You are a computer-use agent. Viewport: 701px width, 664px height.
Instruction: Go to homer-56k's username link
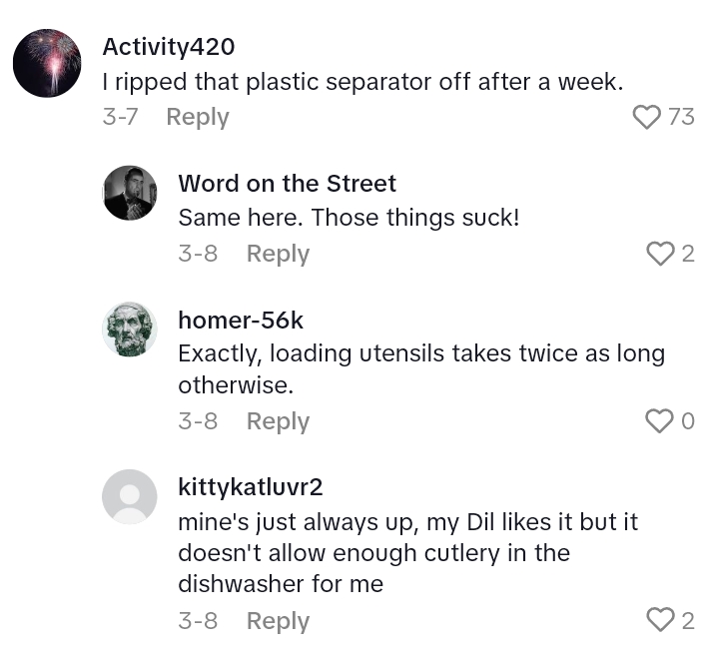click(x=241, y=321)
